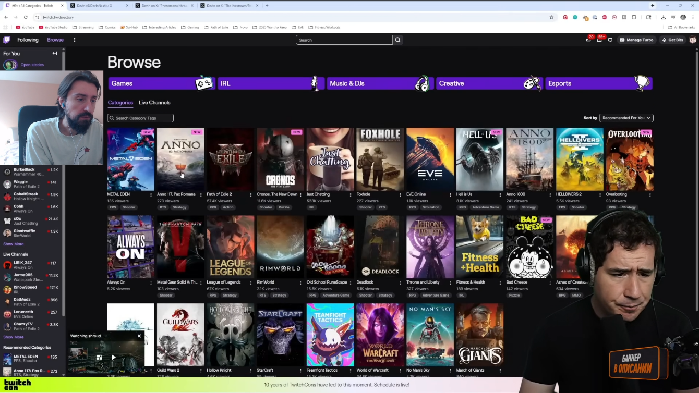Open options menu for EVE Online card

[451, 195]
